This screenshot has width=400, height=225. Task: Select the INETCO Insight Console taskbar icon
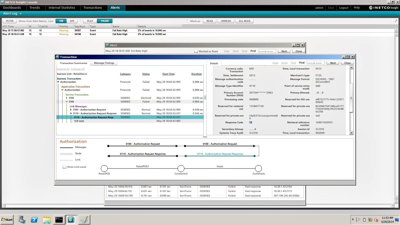[x=71, y=220]
